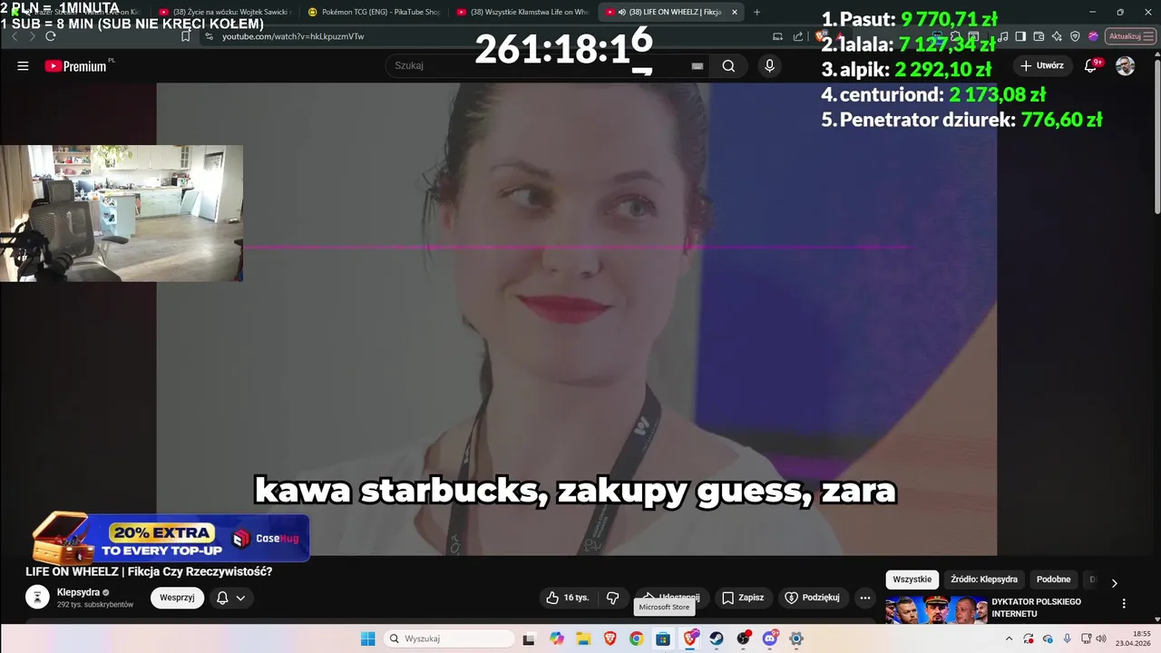Open File Explorer from taskbar
The image size is (1161, 653).
[583, 638]
